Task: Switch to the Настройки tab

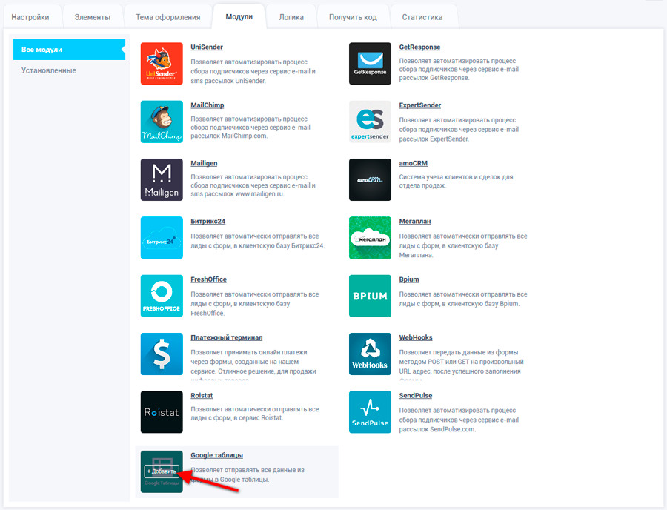Action: point(30,17)
